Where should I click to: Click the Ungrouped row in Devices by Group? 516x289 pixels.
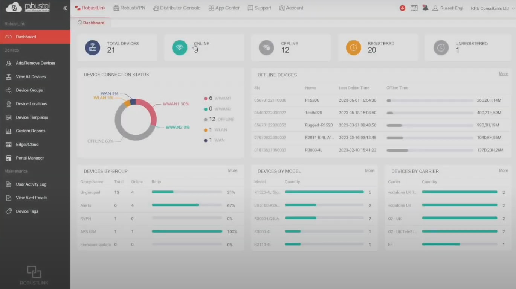pos(160,192)
